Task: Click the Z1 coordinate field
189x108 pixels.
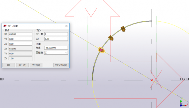Action: [20, 58]
